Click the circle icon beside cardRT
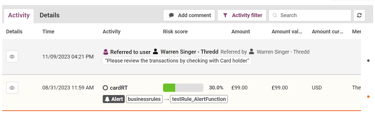Screen dimensions: 375x122 click(x=105, y=88)
